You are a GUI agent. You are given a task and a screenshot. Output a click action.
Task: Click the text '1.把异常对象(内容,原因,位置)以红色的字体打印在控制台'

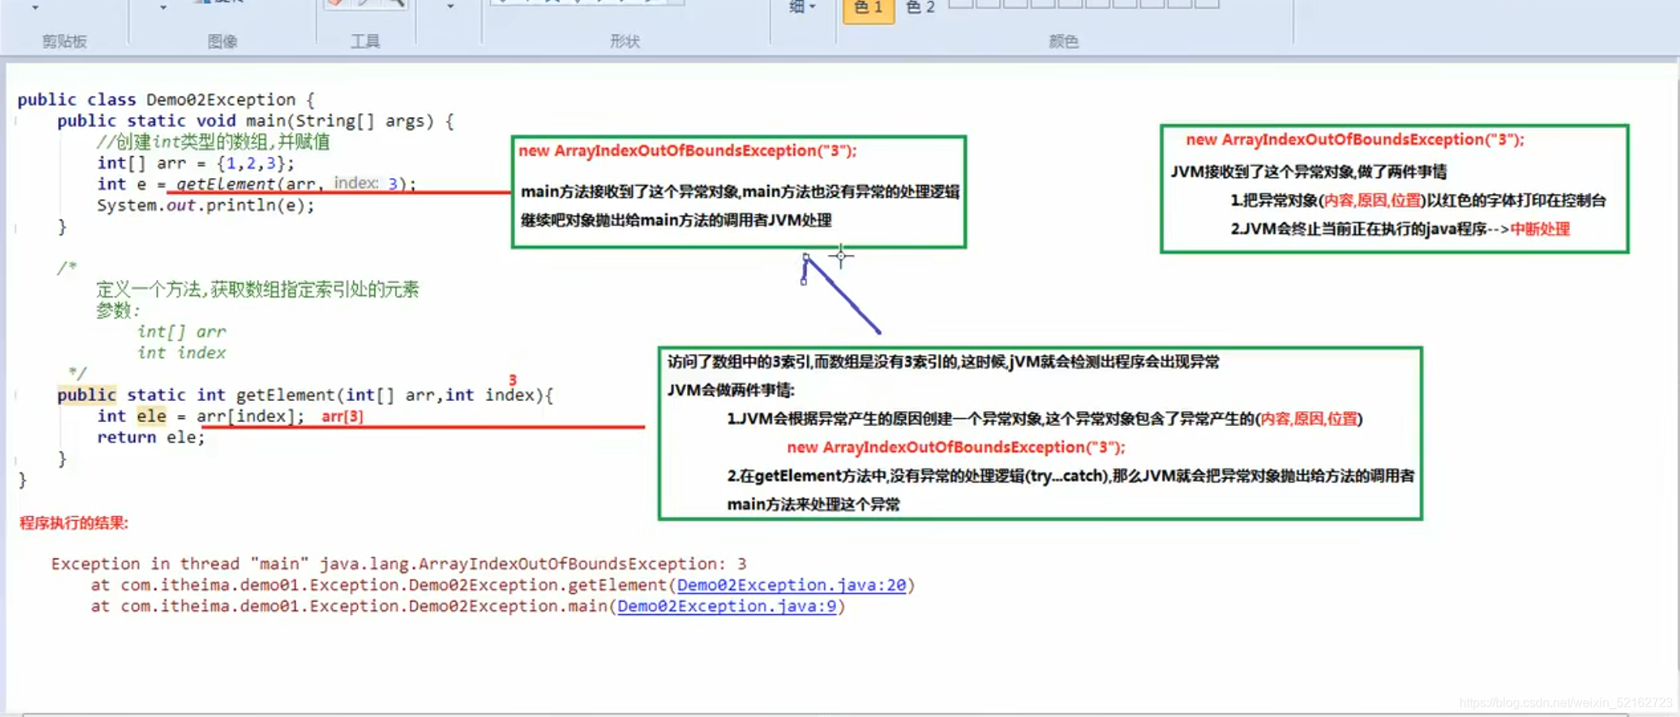(1418, 200)
